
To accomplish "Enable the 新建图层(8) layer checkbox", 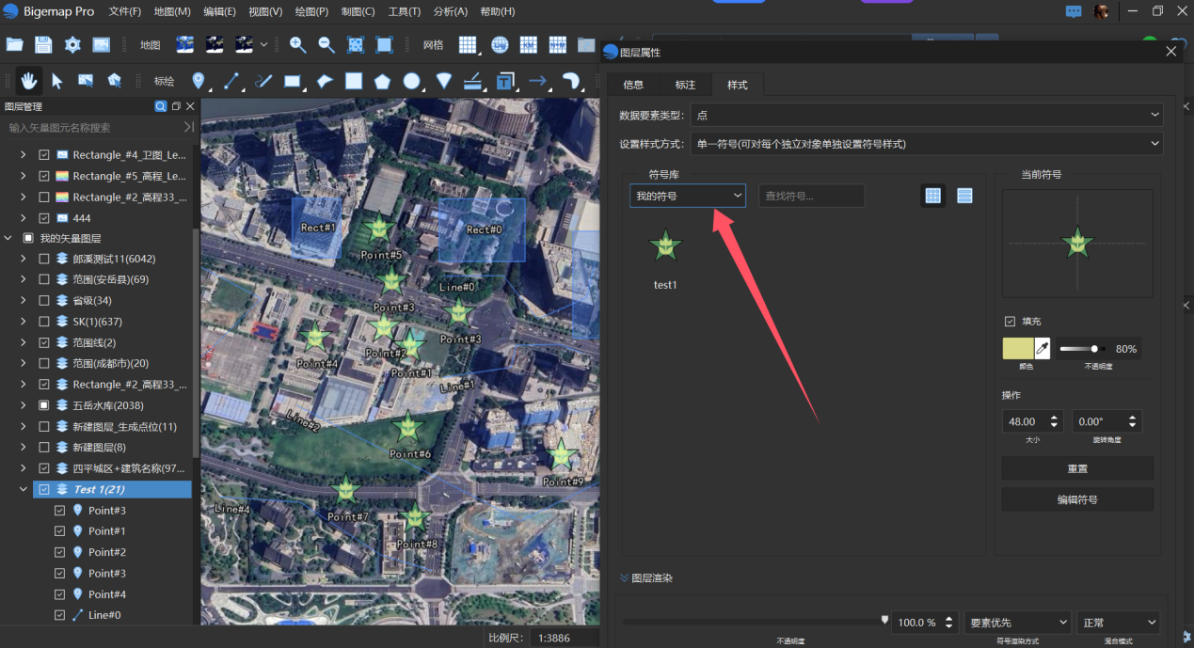I will tap(44, 447).
